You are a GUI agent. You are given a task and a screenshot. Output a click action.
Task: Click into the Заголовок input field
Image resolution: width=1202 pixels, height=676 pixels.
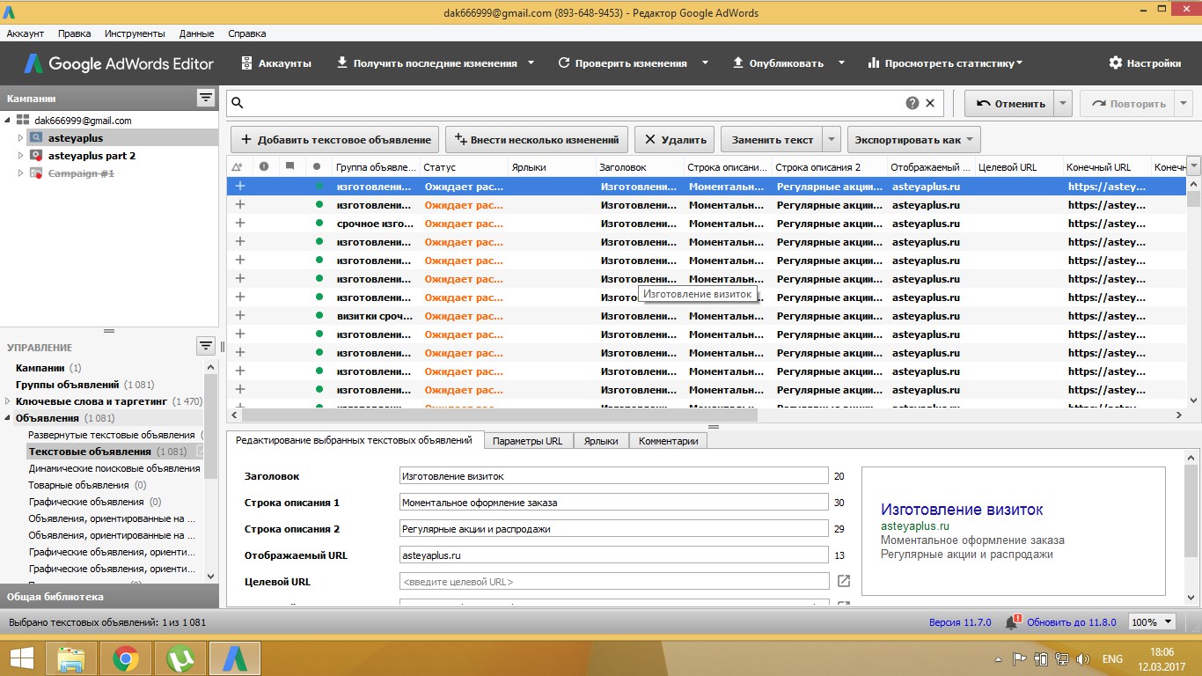click(x=613, y=476)
